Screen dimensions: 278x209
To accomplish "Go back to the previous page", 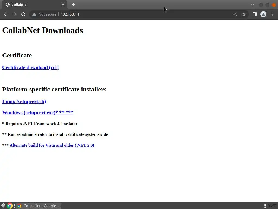I will (6, 14).
